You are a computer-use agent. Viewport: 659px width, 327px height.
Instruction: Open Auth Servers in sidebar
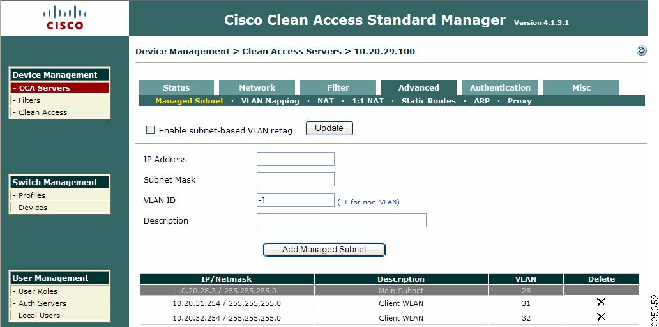pos(59,303)
